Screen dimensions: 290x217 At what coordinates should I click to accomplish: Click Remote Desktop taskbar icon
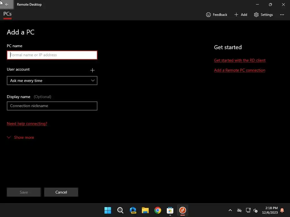coord(183,210)
